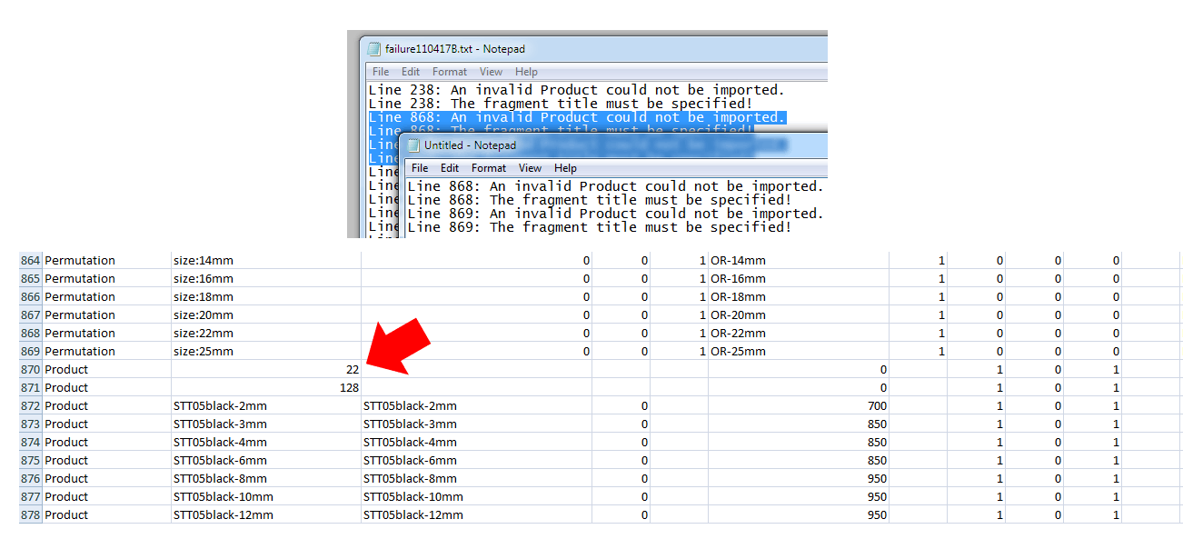The image size is (1183, 539).
Task: Select spreadsheet row header 868
Action: [x=30, y=334]
